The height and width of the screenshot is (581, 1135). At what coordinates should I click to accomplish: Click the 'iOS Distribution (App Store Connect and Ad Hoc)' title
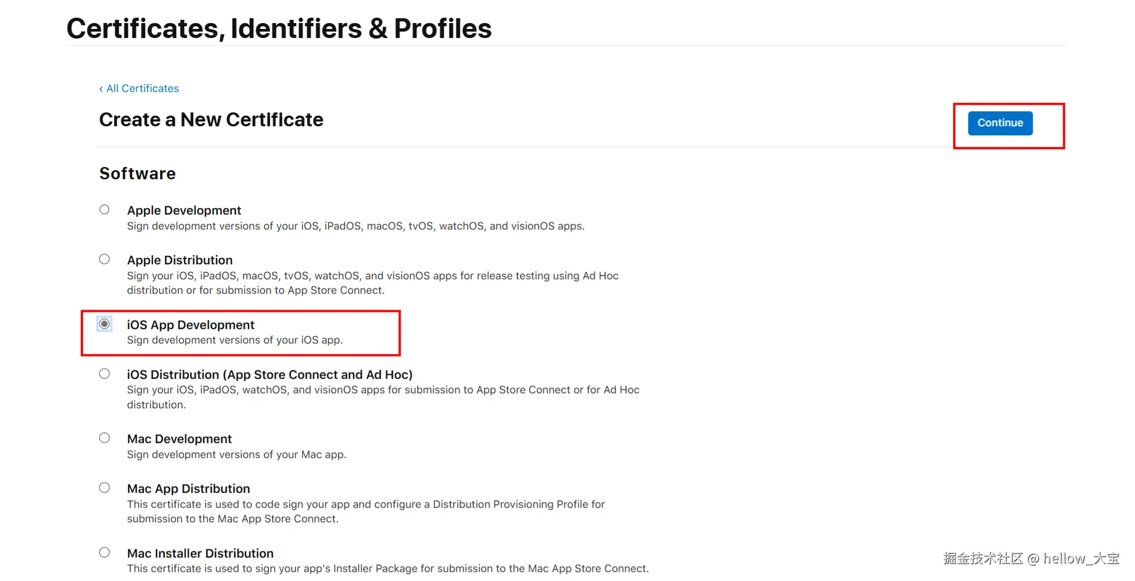269,375
